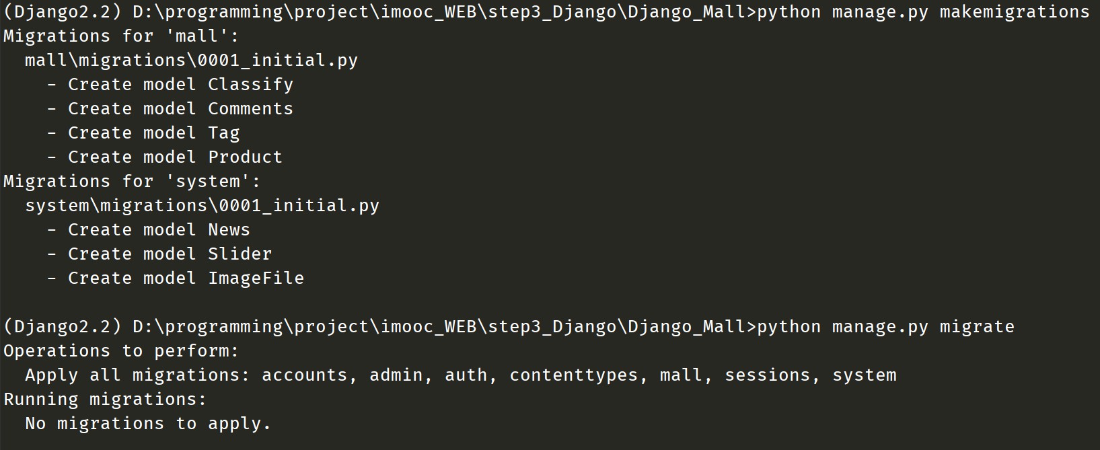Screen dimensions: 1100x450
Task: Click the 'migrate' command word
Action: click(976, 327)
